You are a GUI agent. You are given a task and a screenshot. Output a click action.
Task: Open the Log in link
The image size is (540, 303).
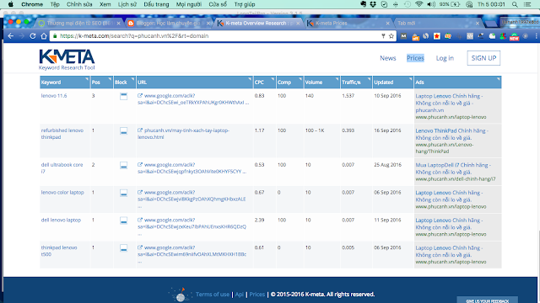(445, 58)
